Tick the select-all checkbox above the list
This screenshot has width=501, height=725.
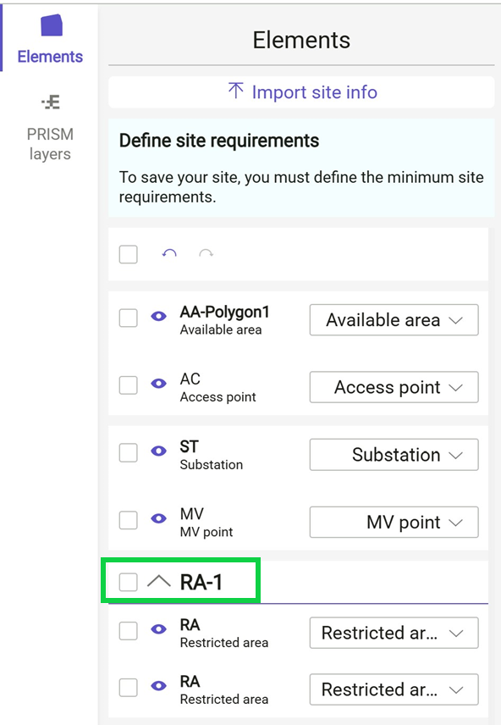click(x=128, y=254)
